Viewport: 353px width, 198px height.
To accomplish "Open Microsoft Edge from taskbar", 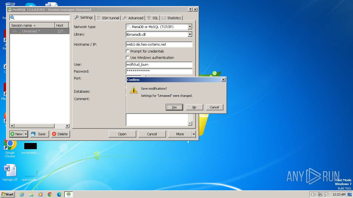I will click(x=59, y=194).
